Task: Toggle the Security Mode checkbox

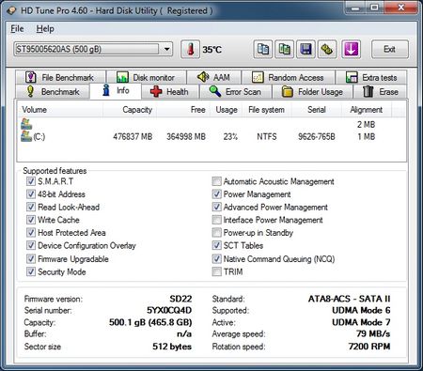Action: tap(31, 271)
